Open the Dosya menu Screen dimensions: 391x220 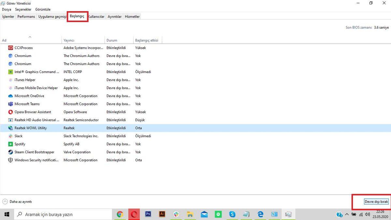(6, 9)
